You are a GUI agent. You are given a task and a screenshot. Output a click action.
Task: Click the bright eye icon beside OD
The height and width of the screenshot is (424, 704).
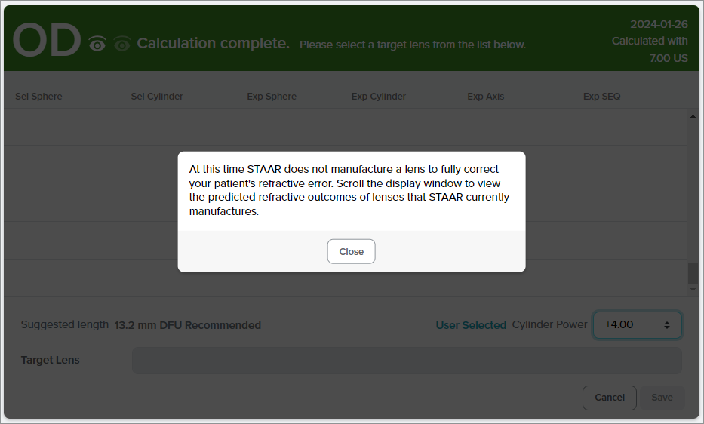coord(97,45)
